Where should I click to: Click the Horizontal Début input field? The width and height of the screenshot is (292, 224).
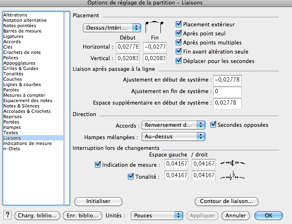click(128, 47)
